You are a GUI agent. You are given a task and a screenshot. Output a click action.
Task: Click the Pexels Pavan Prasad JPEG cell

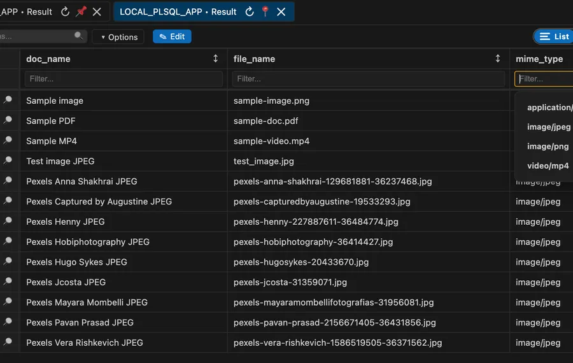pos(124,322)
